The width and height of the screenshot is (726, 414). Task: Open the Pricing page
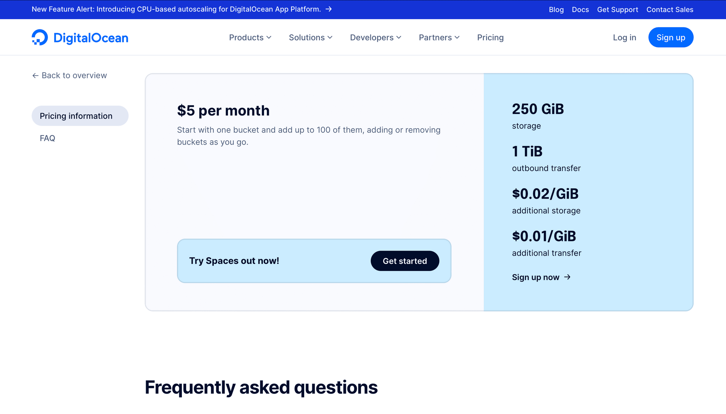tap(490, 37)
